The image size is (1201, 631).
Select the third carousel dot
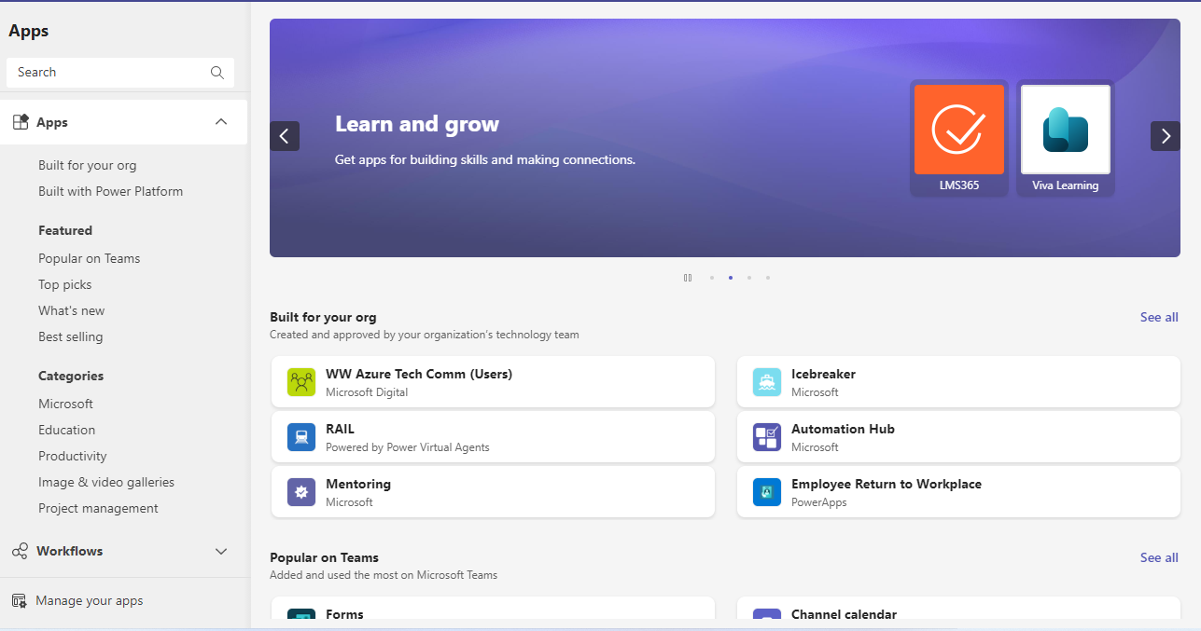point(749,278)
